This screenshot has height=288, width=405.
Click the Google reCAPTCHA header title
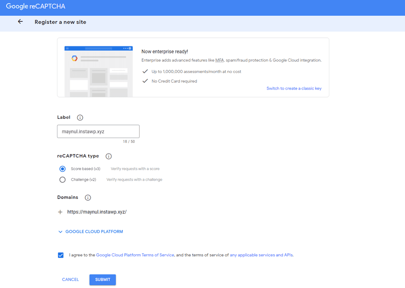(x=36, y=6)
